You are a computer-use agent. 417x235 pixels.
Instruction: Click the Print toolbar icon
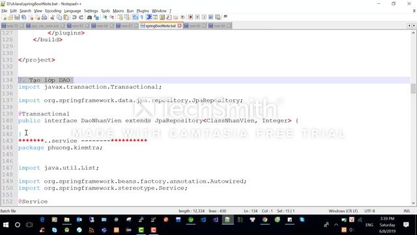[44, 18]
